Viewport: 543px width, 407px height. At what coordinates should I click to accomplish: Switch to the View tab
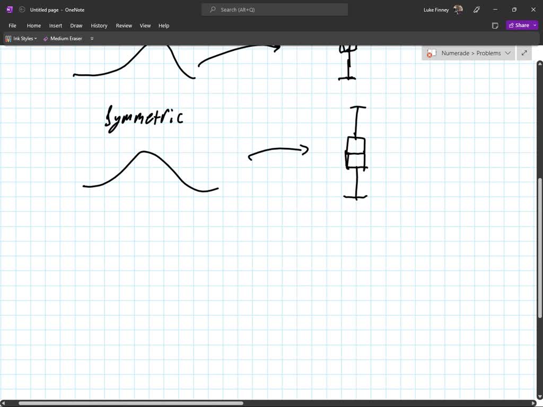pyautogui.click(x=145, y=25)
